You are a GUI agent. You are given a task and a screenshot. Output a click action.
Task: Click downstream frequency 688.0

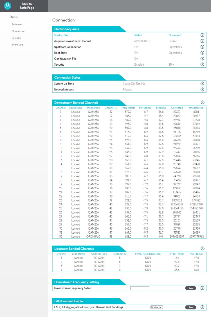tap(128, 236)
